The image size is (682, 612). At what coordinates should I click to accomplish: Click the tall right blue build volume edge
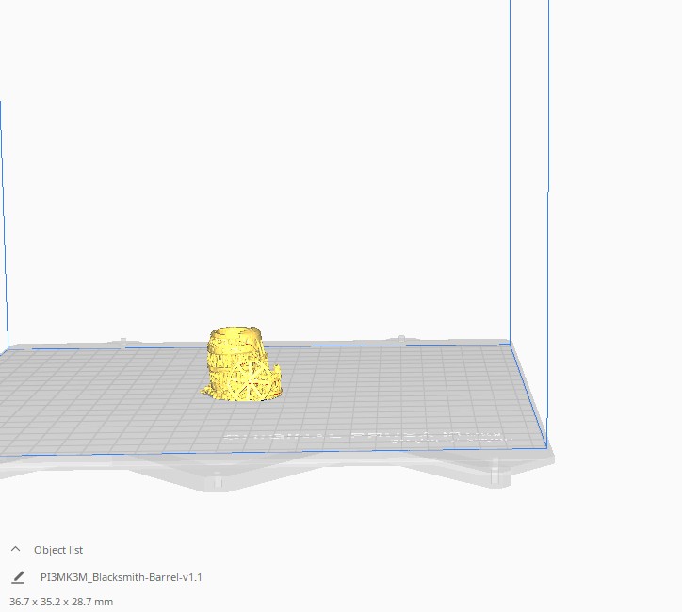[548, 188]
